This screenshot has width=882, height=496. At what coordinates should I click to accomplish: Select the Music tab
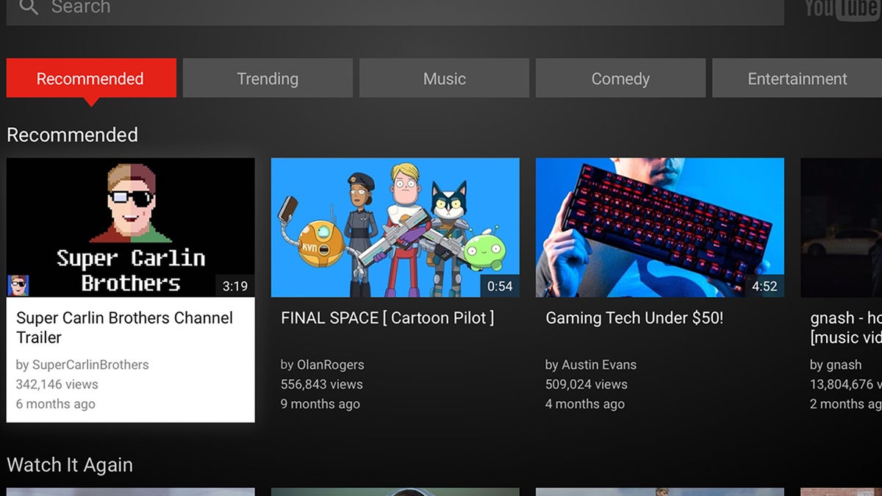(444, 79)
